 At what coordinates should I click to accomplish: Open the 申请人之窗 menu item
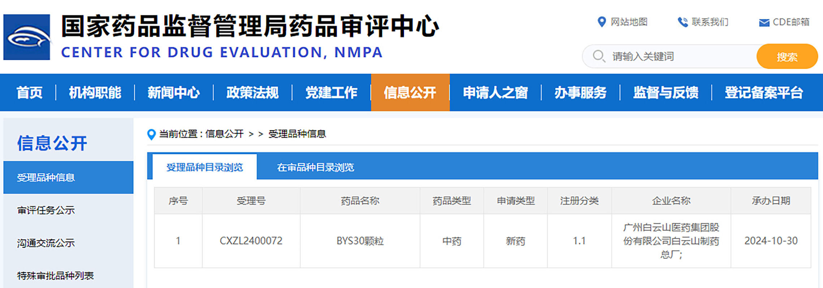tap(495, 93)
